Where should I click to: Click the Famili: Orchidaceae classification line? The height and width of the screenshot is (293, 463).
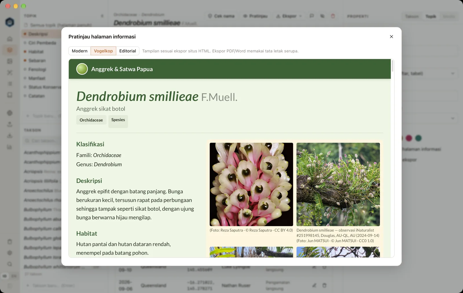coord(99,155)
